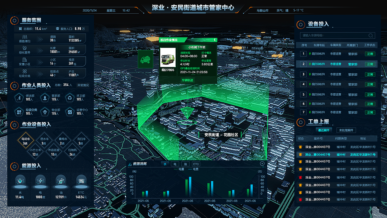Click the 车牌号码 column header

[319, 45]
